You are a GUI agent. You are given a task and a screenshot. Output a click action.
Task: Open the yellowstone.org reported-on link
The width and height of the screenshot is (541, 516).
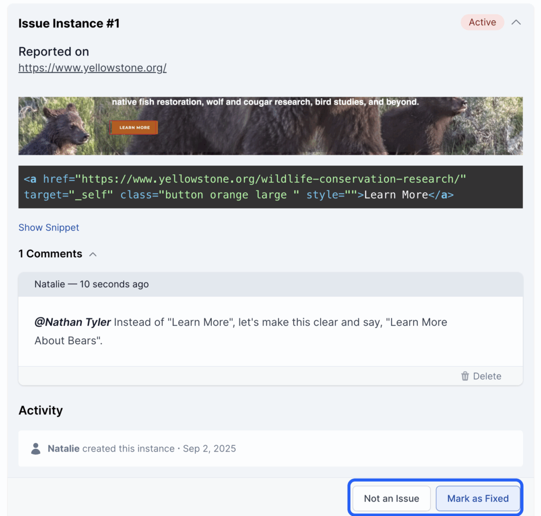(92, 68)
